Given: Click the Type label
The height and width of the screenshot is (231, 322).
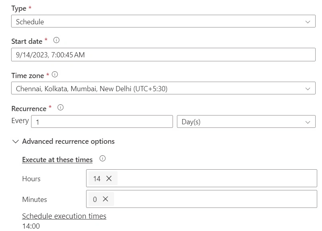Looking at the screenshot, I should [x=19, y=8].
